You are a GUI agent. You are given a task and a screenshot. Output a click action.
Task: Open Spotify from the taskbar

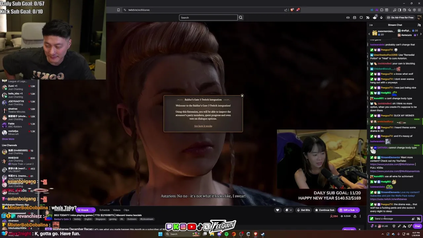[x=226, y=234]
